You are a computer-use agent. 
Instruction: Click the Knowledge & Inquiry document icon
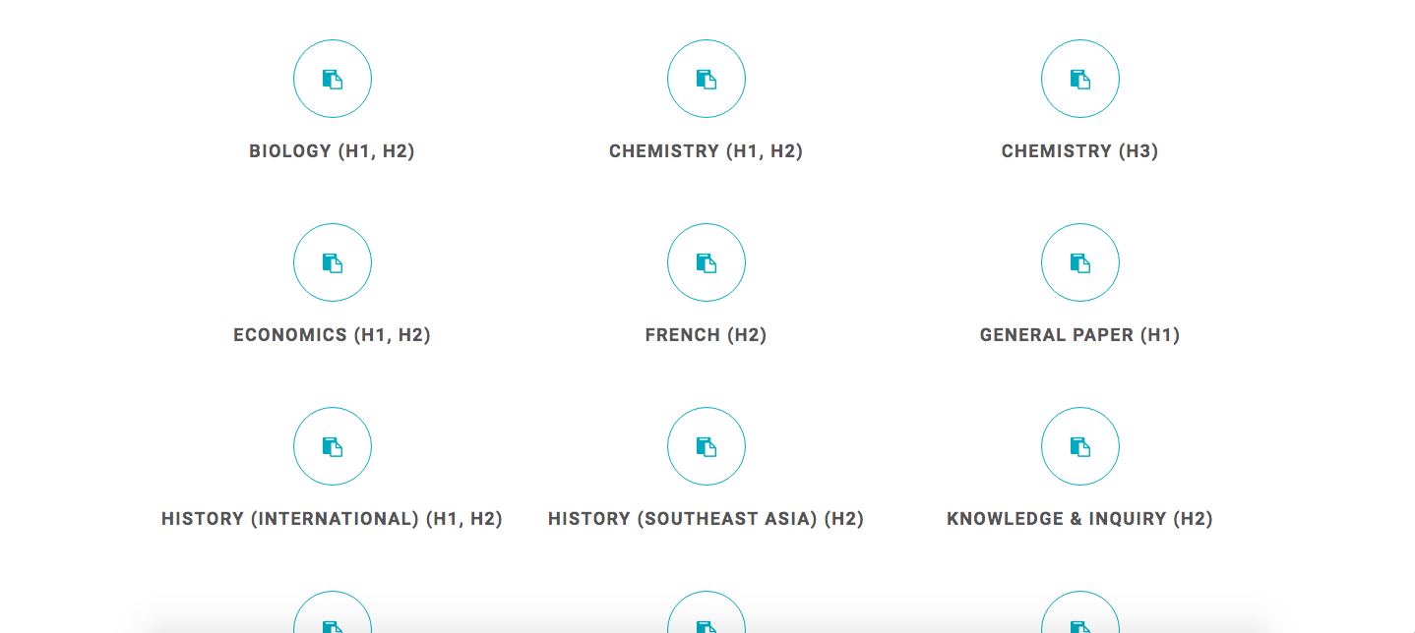1080,447
